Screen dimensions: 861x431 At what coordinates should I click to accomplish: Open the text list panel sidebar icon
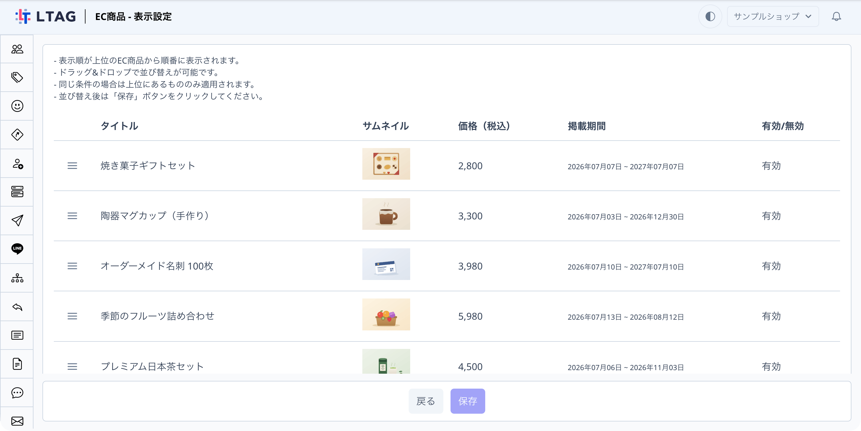[17, 335]
